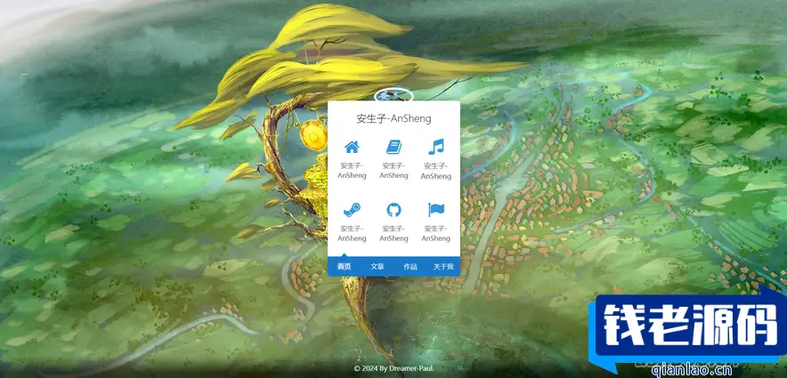This screenshot has width=787, height=378.
Task: Open the GitHub logo icon
Action: (x=393, y=210)
